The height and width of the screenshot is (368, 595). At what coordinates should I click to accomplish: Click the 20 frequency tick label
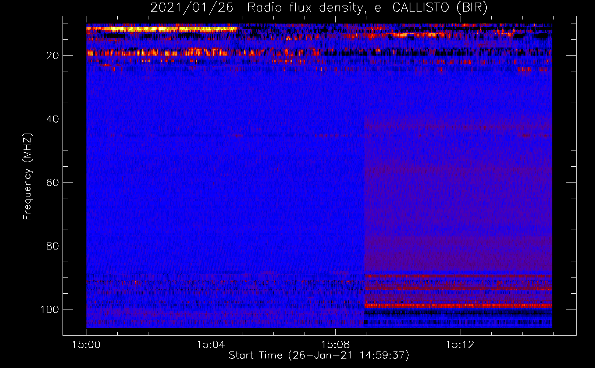point(53,56)
